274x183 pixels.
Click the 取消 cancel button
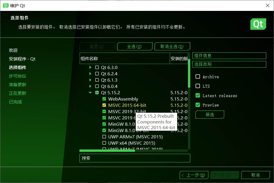point(256,175)
